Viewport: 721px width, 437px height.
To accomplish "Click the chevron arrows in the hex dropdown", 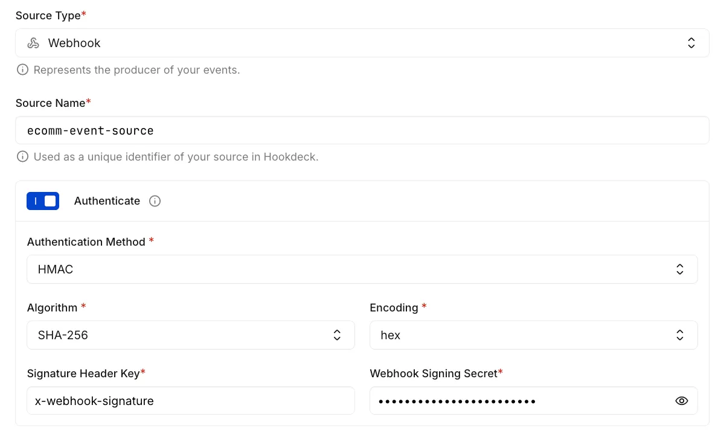I will click(x=679, y=335).
